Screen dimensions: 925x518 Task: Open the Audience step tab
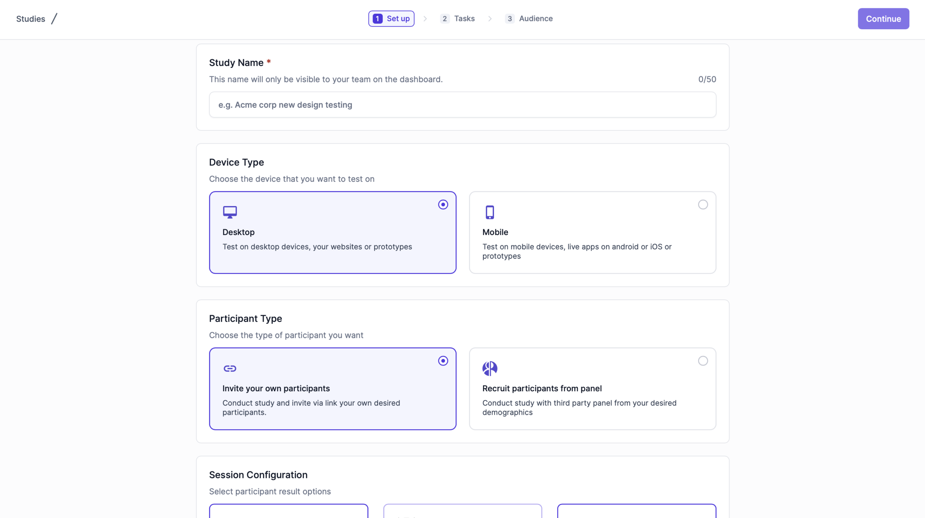pos(535,19)
